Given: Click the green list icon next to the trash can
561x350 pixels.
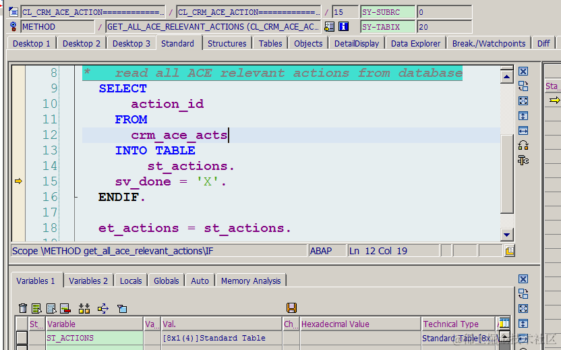Looking at the screenshot, I should click(36, 308).
